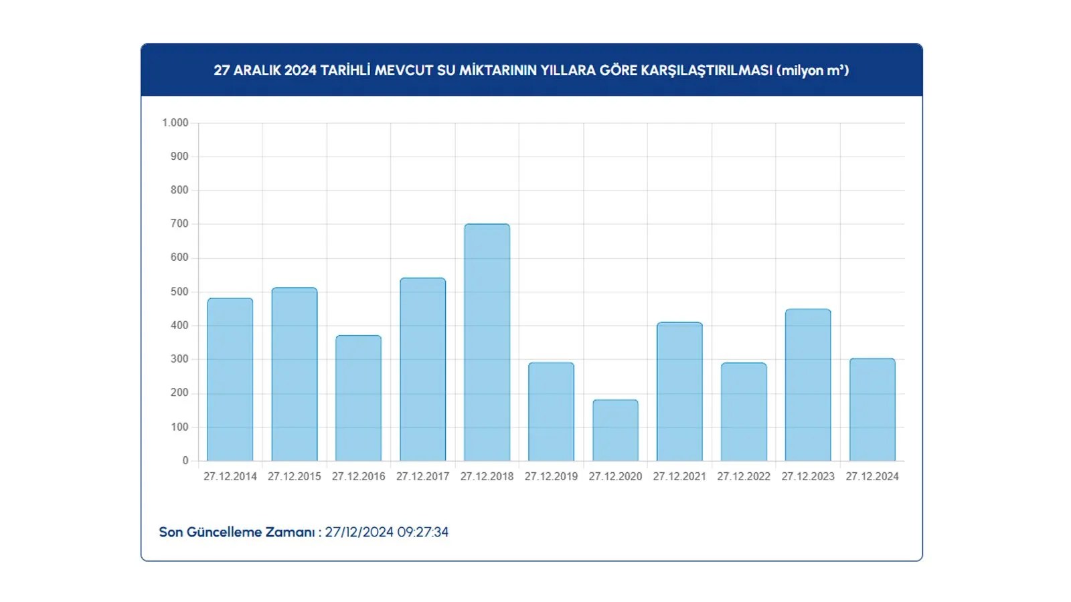Select the 27.12.2021 bar

pyautogui.click(x=680, y=391)
